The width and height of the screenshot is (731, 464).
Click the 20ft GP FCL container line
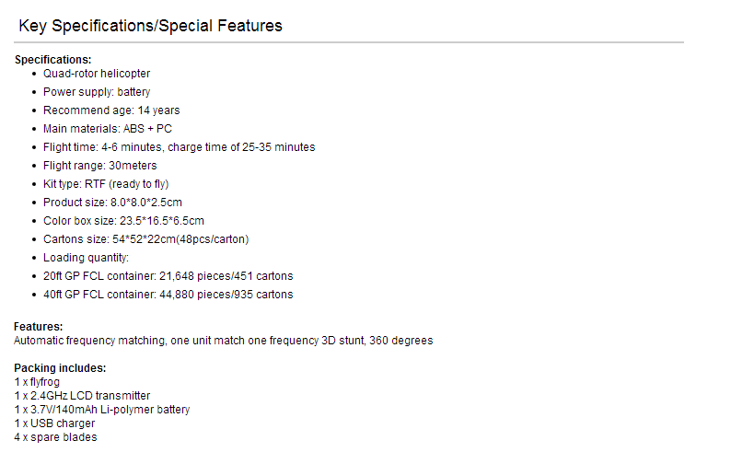(168, 276)
